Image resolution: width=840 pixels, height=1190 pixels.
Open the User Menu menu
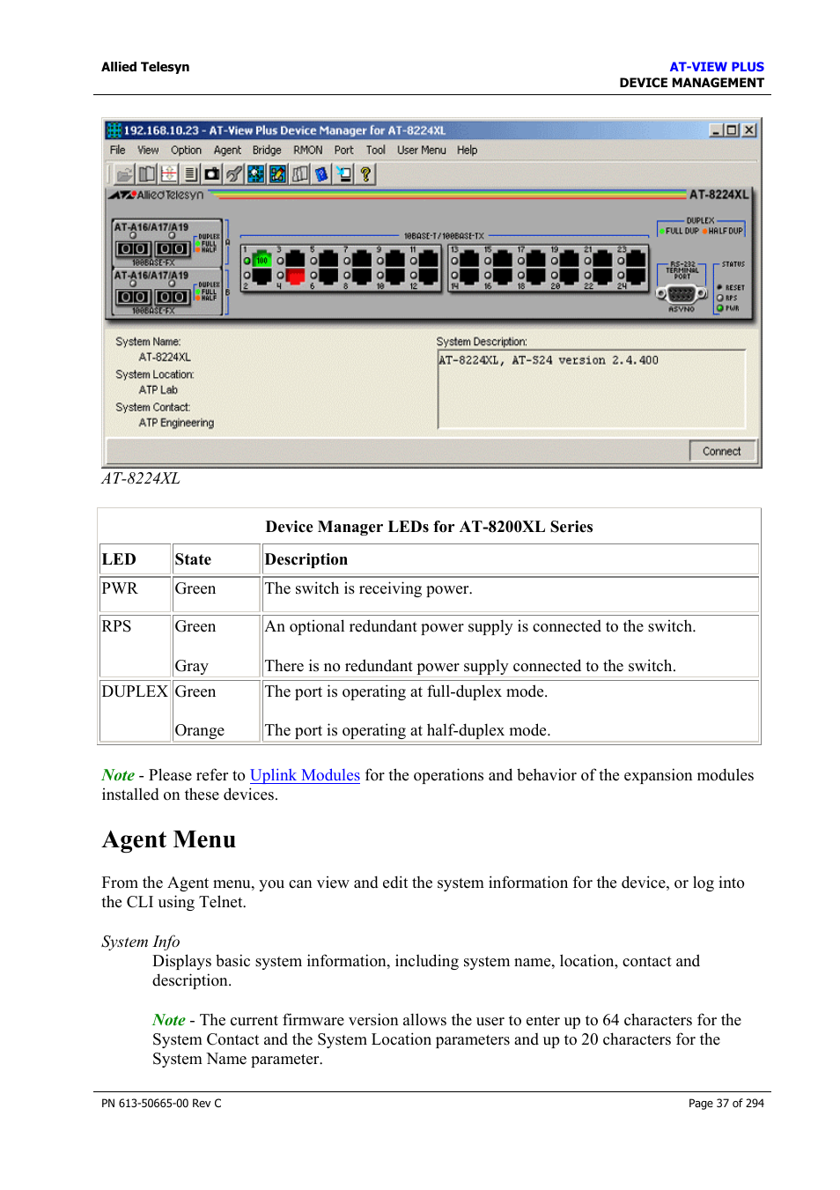421,151
